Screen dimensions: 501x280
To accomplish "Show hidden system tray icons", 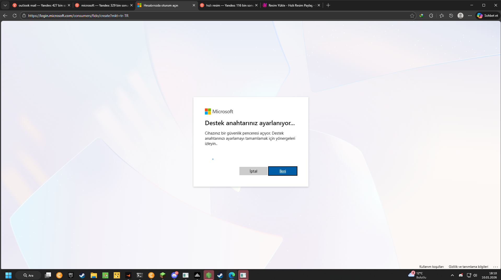I will pyautogui.click(x=452, y=275).
